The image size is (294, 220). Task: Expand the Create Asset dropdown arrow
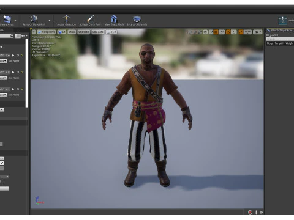point(15,21)
